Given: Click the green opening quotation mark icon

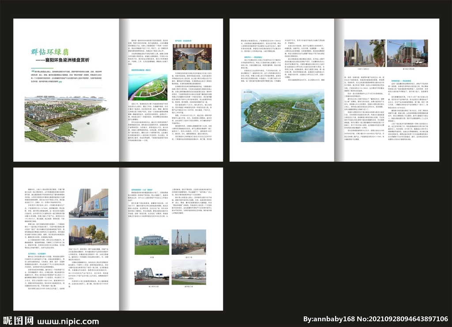Looking at the screenshot, I should (x=33, y=70).
